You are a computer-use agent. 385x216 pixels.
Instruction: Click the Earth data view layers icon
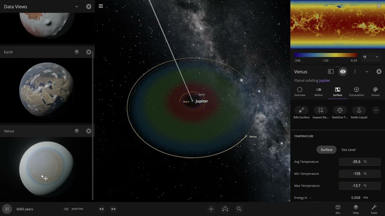click(x=77, y=52)
